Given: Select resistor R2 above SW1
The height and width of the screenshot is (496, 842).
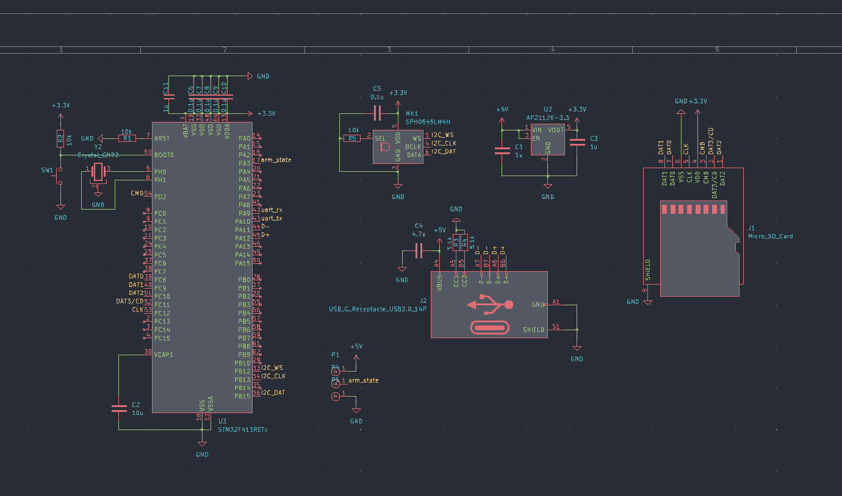Looking at the screenshot, I should (60, 140).
